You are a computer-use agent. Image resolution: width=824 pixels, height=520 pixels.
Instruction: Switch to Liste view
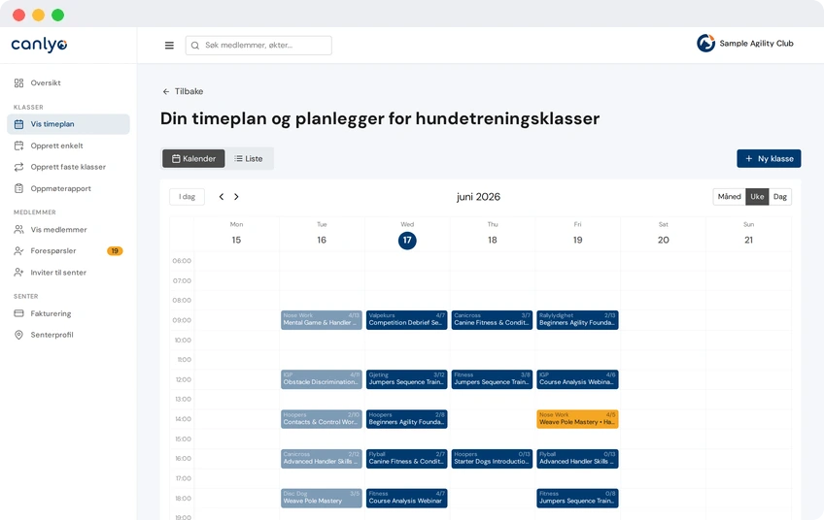249,158
